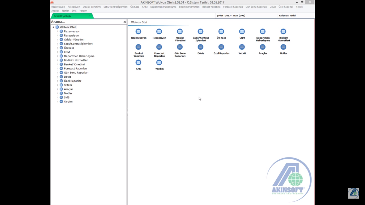Open the Döviz icon in main panel

coord(201,47)
